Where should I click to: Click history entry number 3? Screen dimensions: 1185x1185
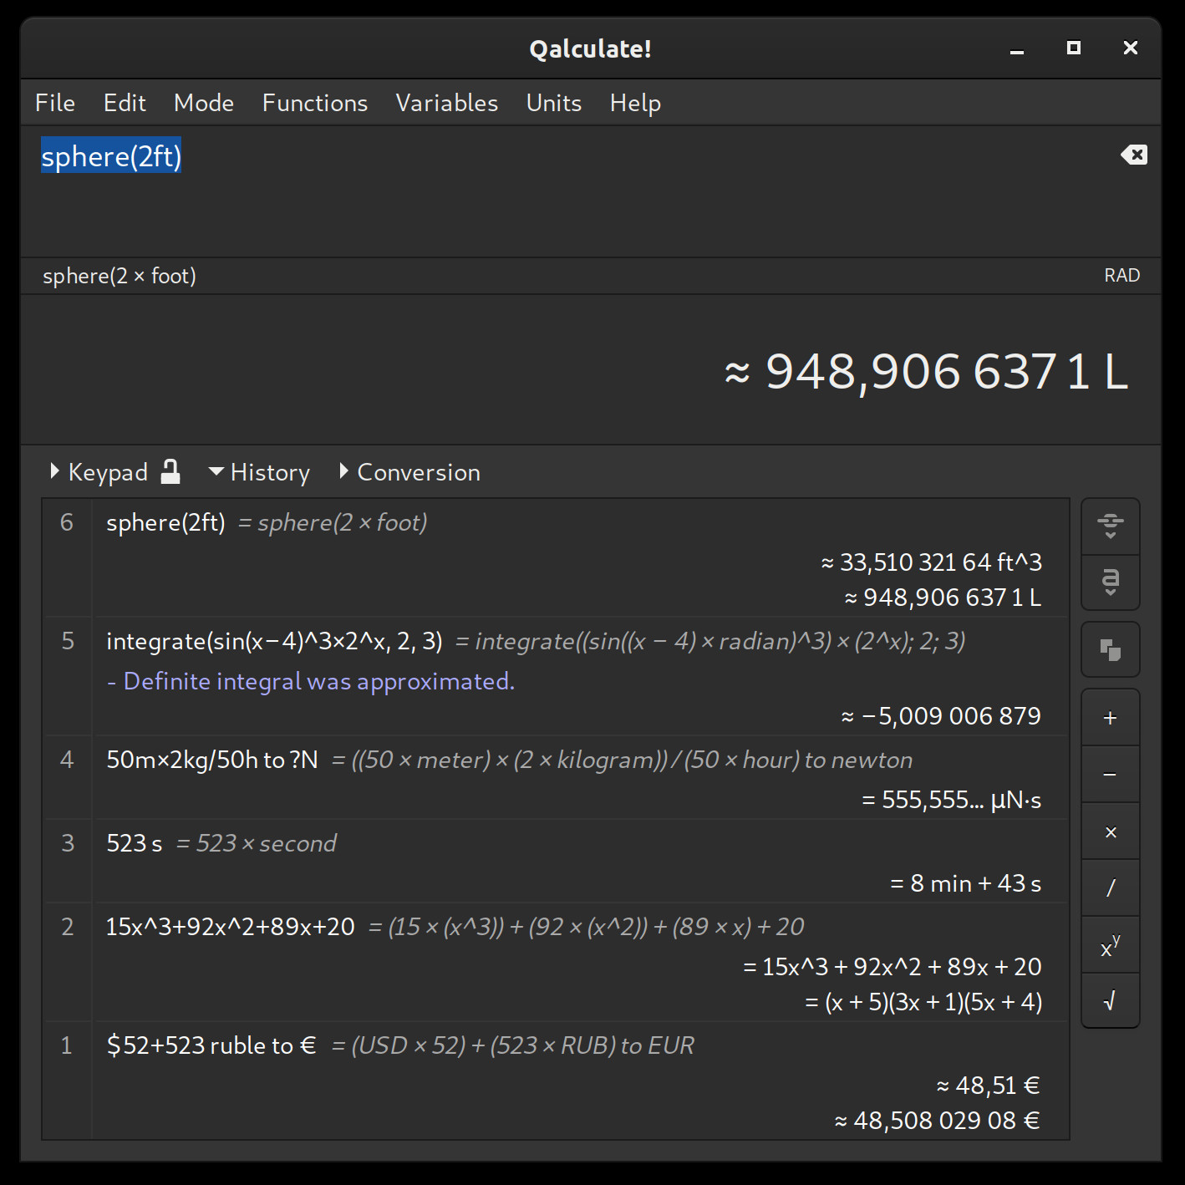pyautogui.click(x=68, y=843)
